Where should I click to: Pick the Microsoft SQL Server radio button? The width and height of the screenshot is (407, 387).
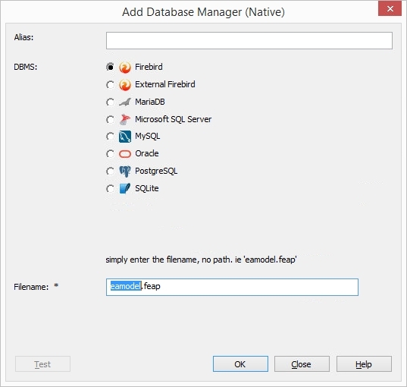(110, 120)
